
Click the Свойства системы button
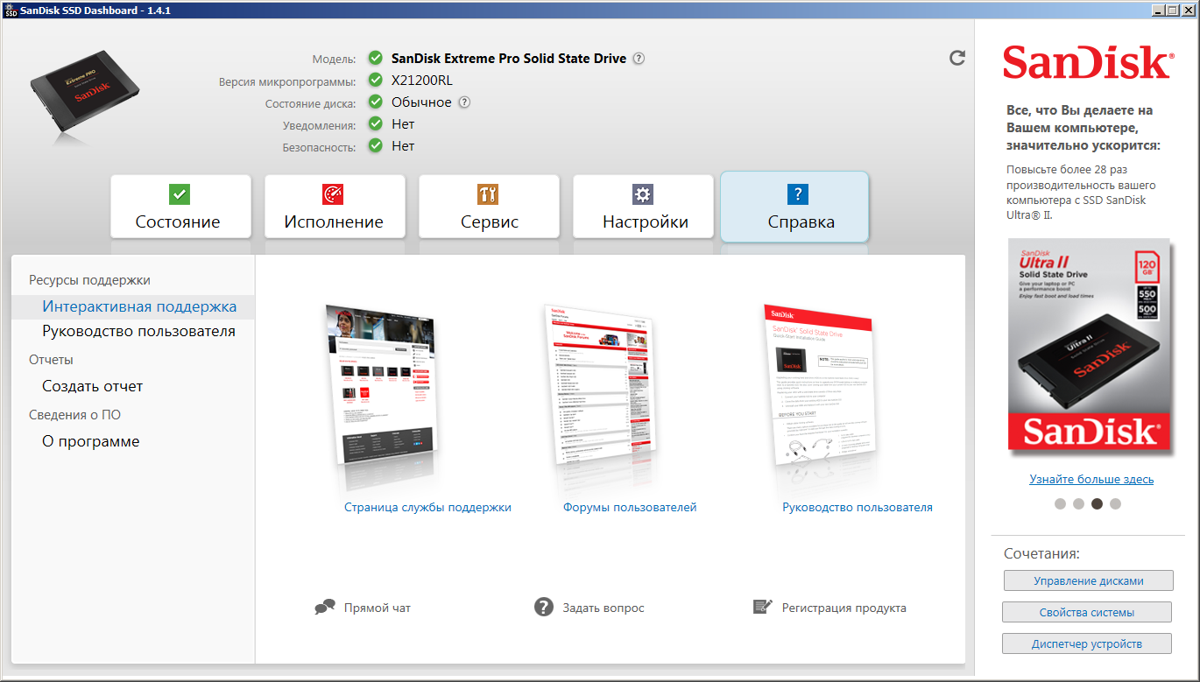[1087, 612]
